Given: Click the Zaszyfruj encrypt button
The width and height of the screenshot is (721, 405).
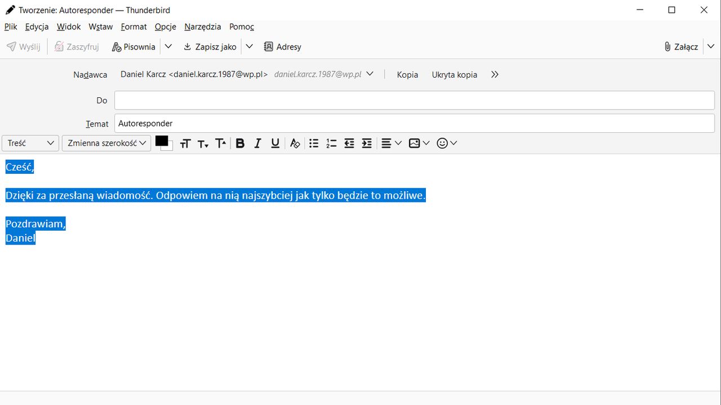Looking at the screenshot, I should (x=77, y=47).
